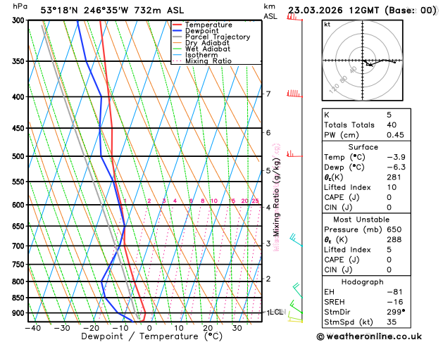Screen dimensions: 443x342
Task: Click the blue Dewpoint line swatch in legend
Action: (x=177, y=31)
